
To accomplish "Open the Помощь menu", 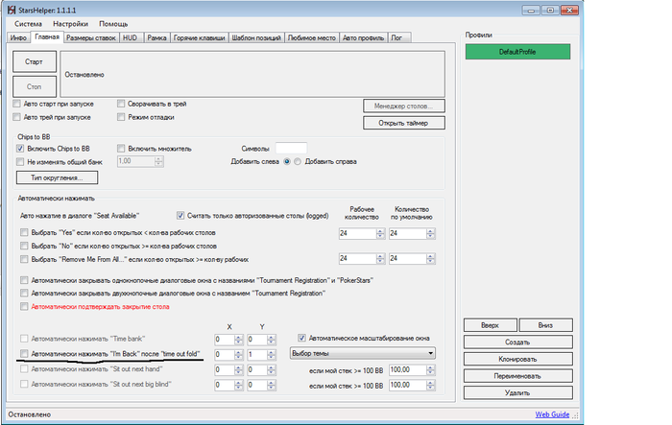I will tap(113, 24).
